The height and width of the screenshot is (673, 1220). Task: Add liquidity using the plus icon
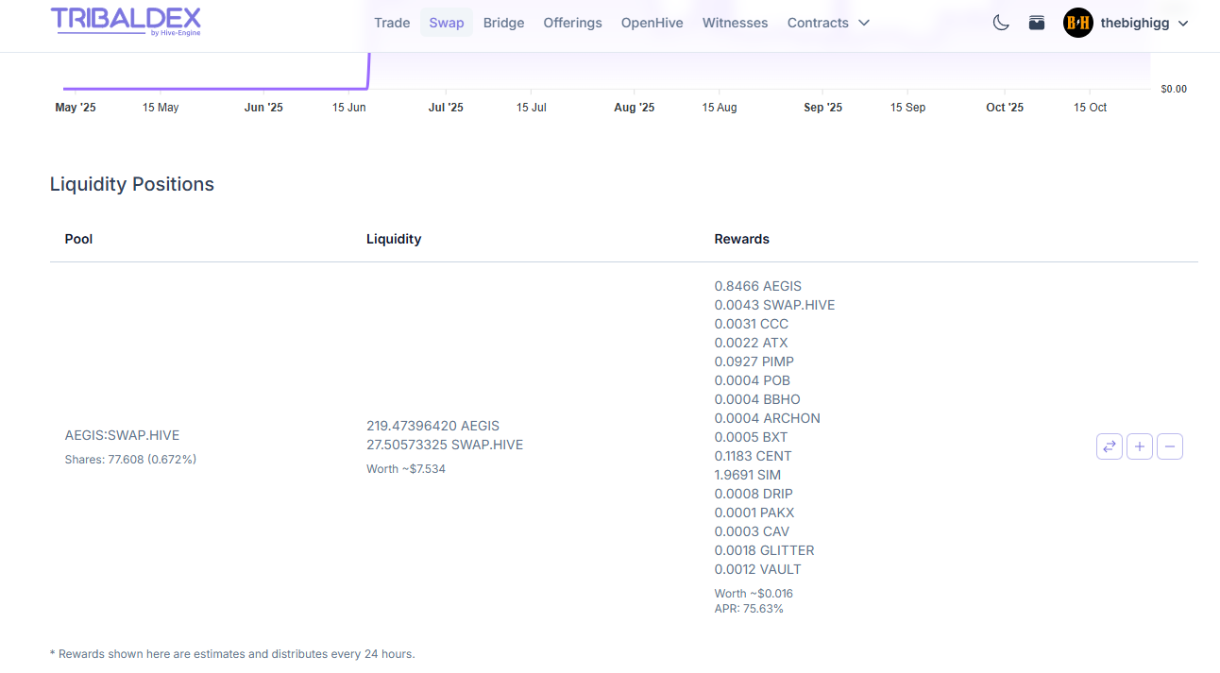[1140, 446]
